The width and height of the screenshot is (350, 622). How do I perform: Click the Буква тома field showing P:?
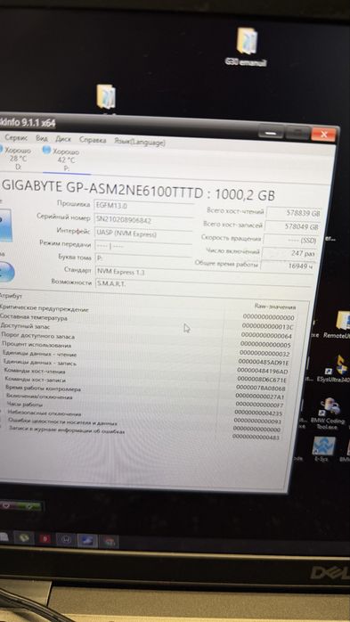click(144, 258)
